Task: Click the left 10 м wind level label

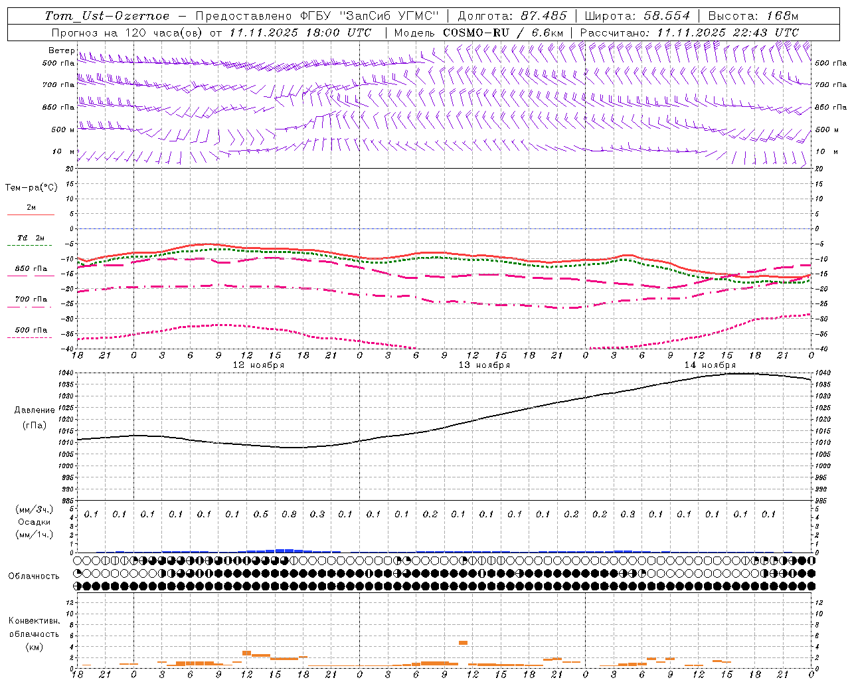Action: tap(64, 151)
